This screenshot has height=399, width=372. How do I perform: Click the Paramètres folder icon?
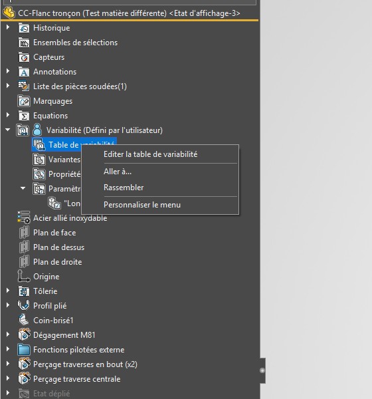39,189
